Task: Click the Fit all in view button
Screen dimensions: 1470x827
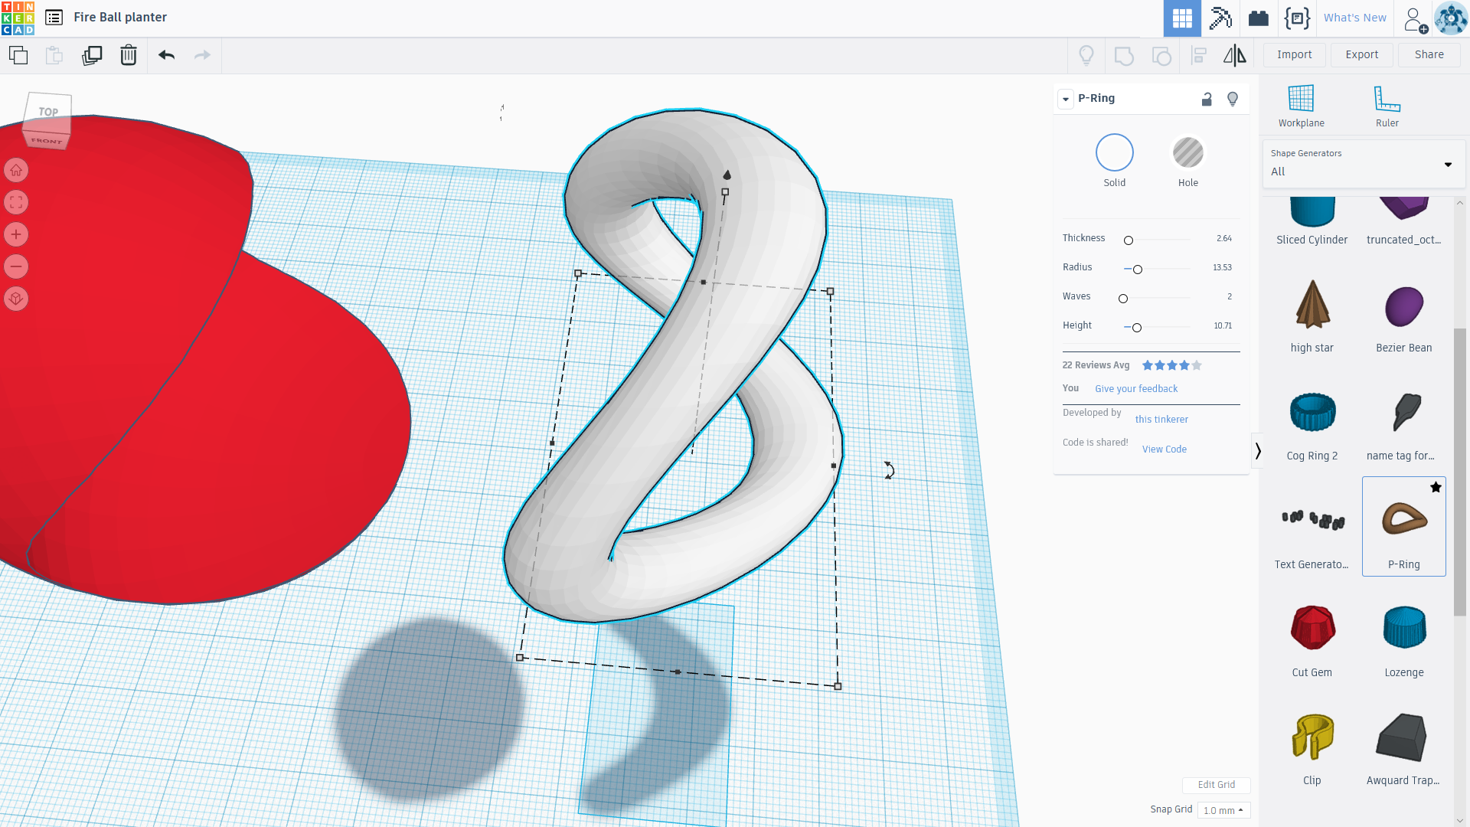Action: point(16,202)
